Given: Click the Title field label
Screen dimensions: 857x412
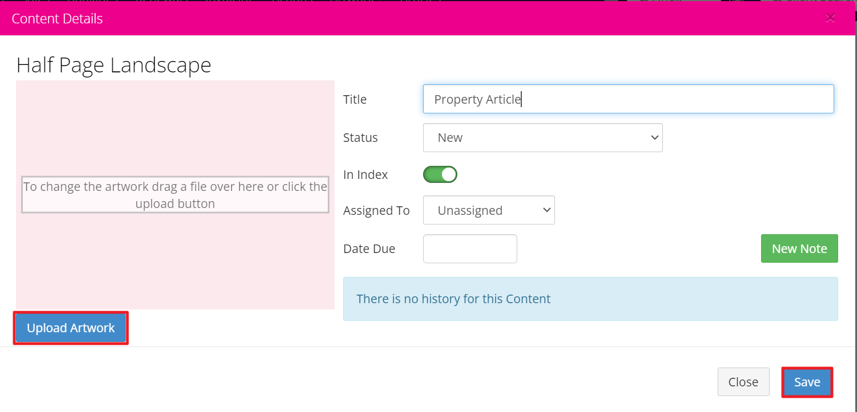Looking at the screenshot, I should 355,100.
